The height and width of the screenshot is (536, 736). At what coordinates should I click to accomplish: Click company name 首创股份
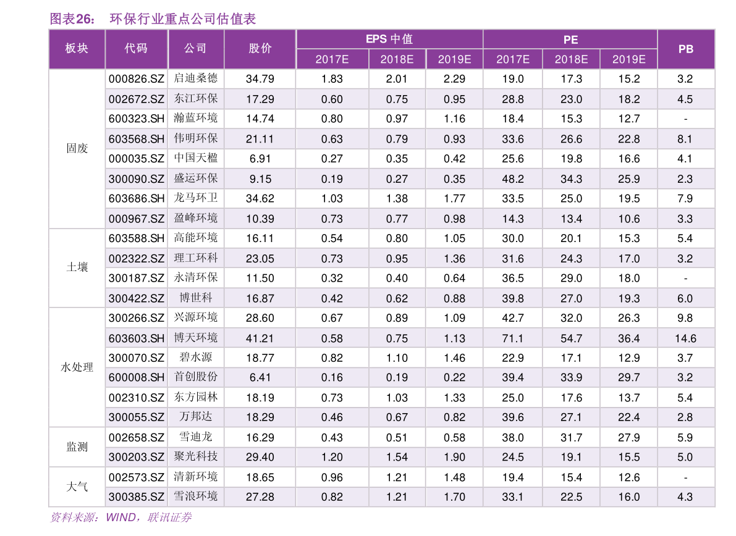pos(196,377)
